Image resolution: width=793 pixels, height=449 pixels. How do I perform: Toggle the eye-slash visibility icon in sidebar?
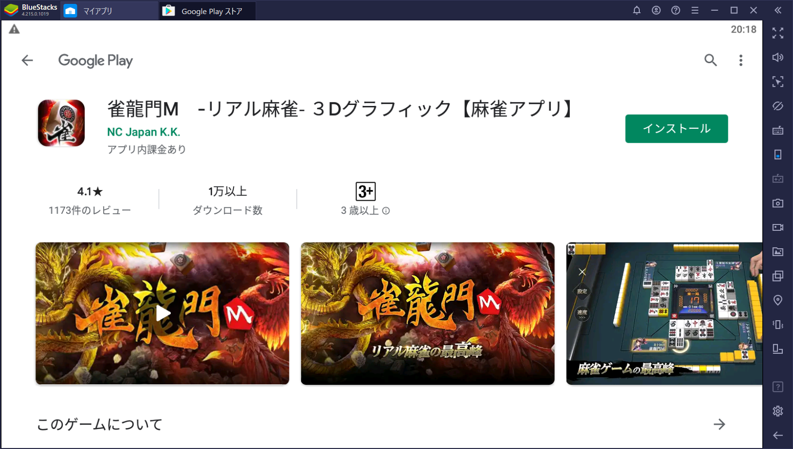tap(778, 106)
